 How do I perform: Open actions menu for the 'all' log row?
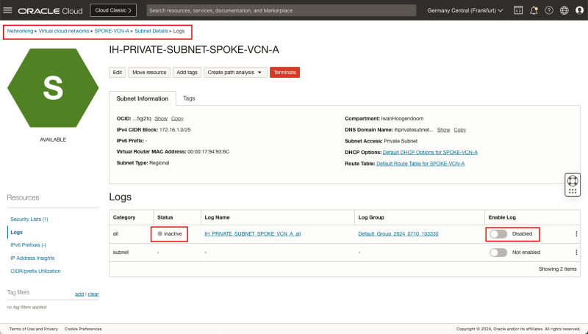(x=576, y=233)
